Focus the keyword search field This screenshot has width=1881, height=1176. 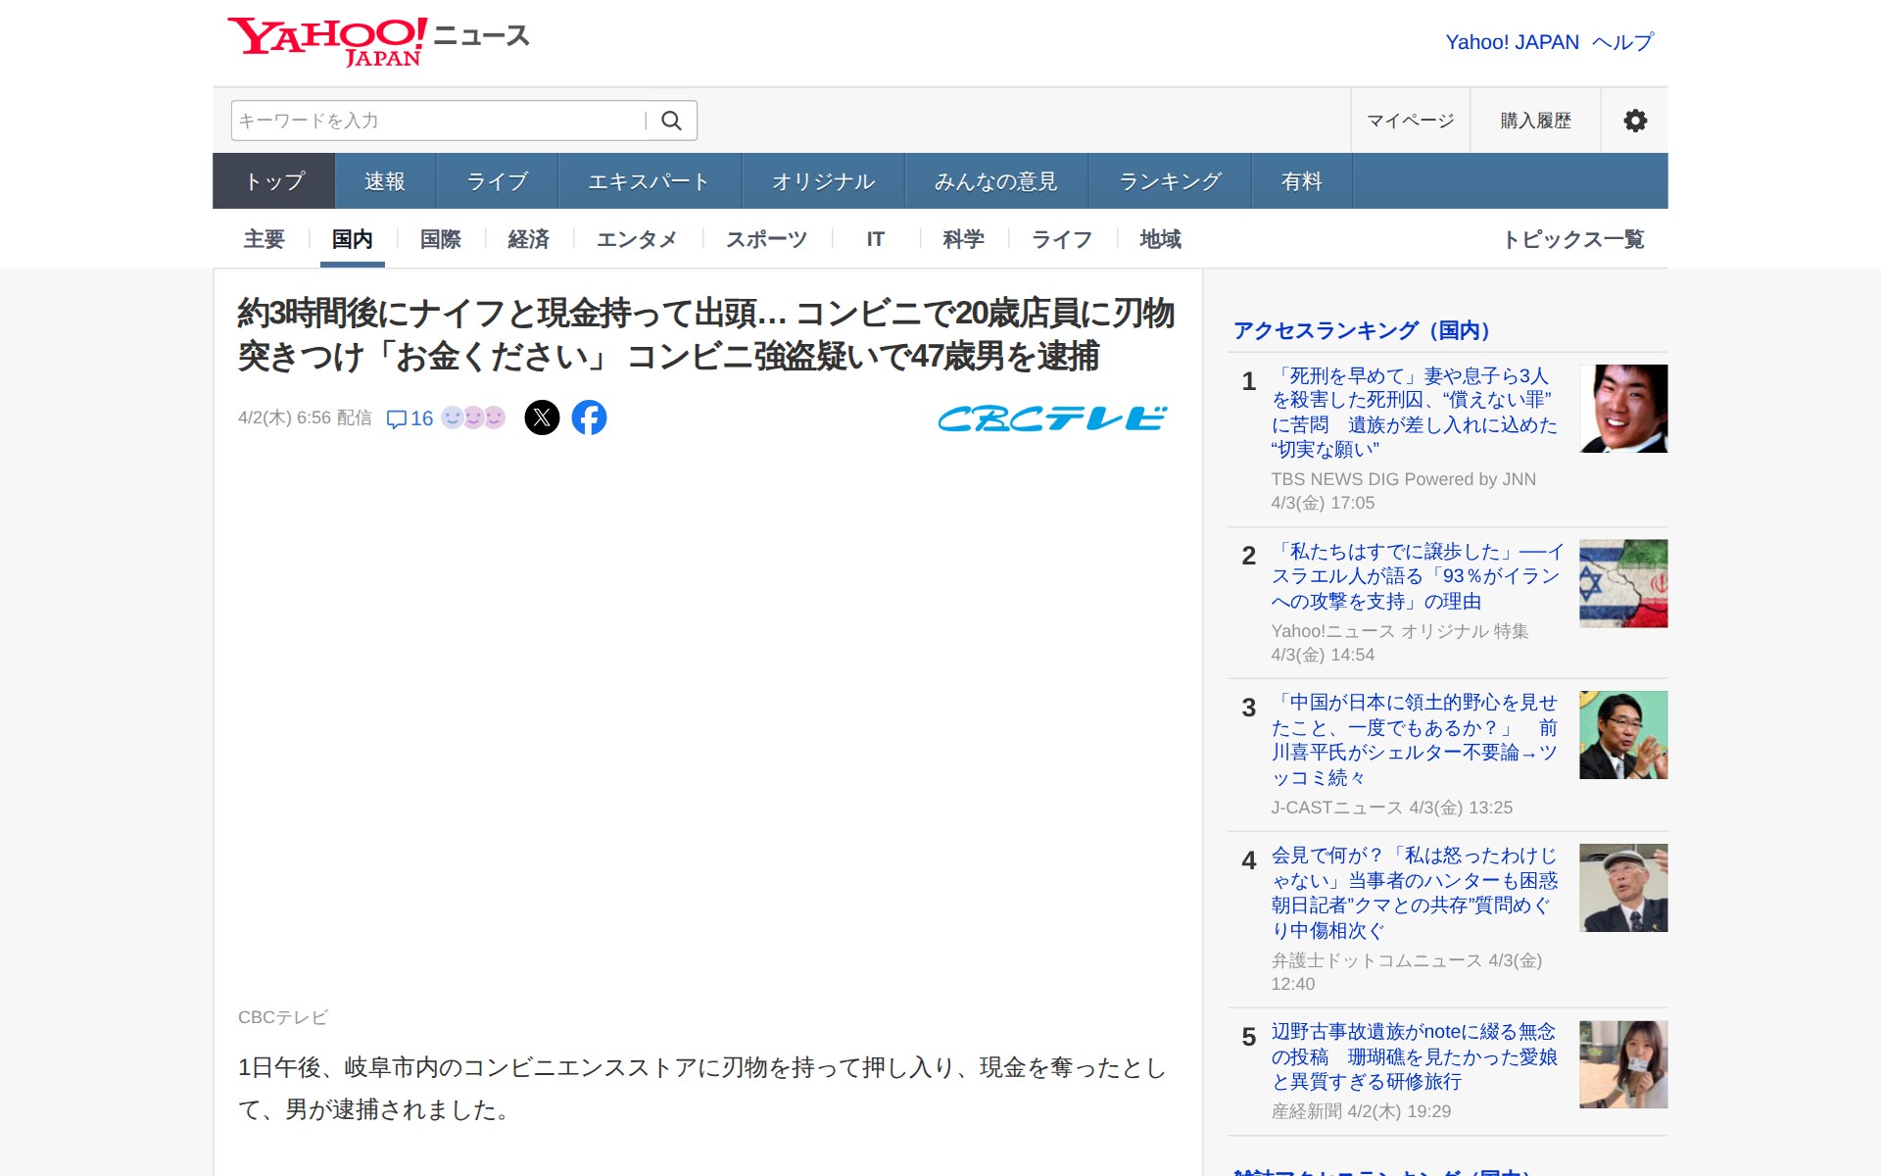(436, 121)
